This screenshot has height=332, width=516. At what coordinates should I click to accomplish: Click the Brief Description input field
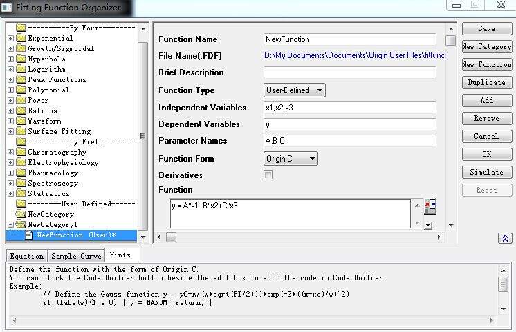tap(350, 72)
